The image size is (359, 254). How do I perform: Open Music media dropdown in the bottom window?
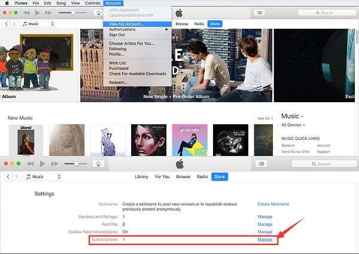point(42,177)
